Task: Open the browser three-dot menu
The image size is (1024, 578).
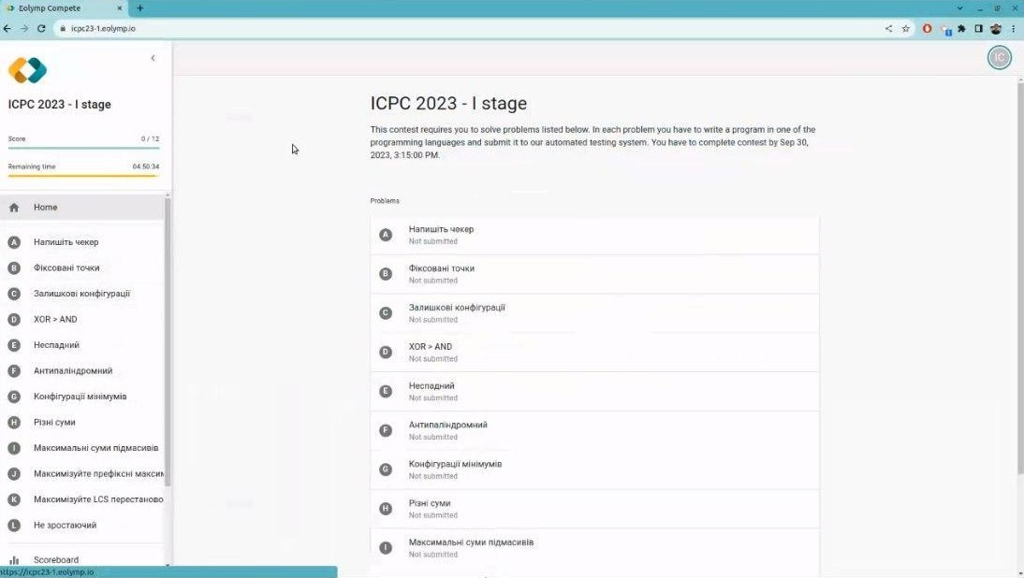Action: tap(1015, 29)
